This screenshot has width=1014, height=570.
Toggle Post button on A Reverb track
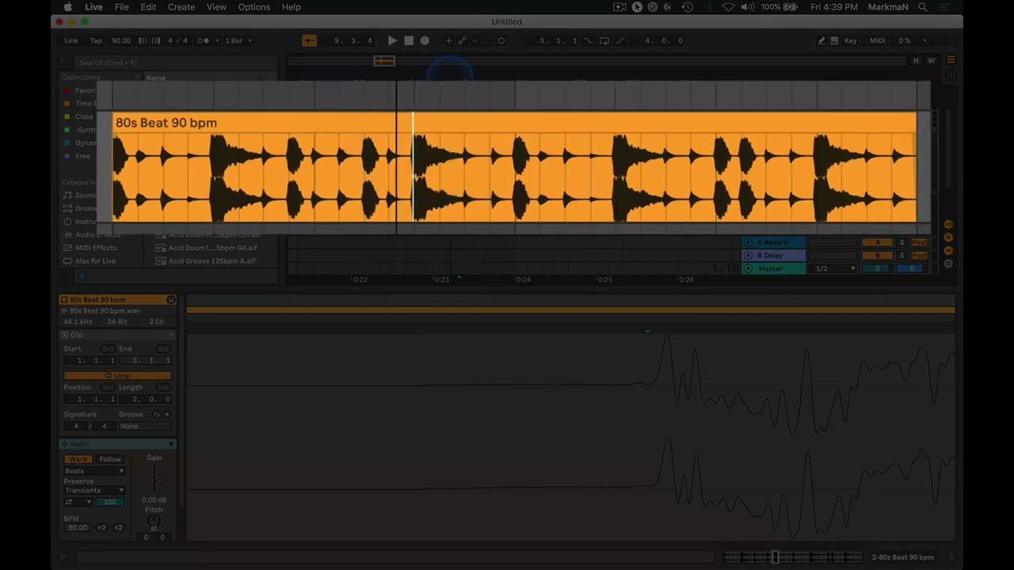point(919,242)
